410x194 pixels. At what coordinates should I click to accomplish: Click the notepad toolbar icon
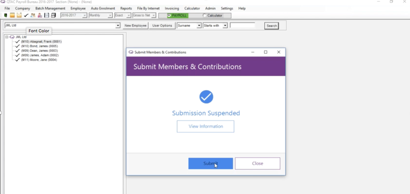(19, 15)
